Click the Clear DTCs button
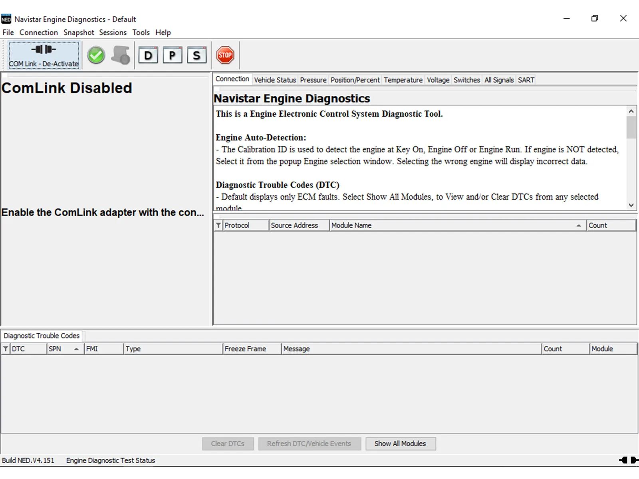This screenshot has height=479, width=639. (228, 443)
